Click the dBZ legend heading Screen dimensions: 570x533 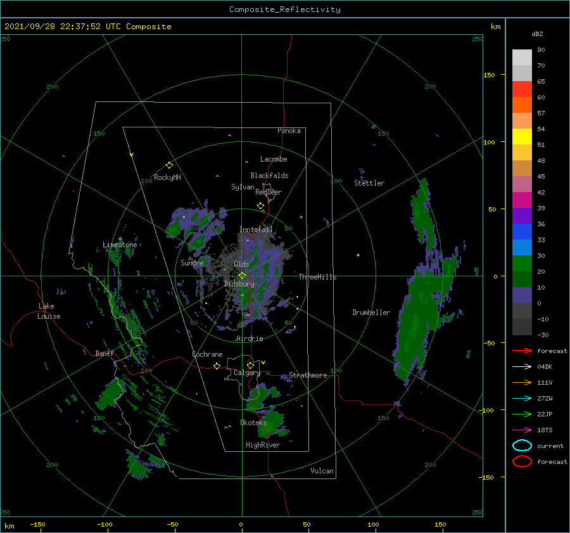click(537, 34)
